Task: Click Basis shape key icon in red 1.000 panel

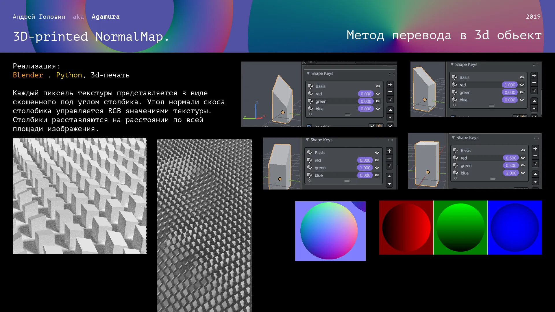Action: (455, 77)
